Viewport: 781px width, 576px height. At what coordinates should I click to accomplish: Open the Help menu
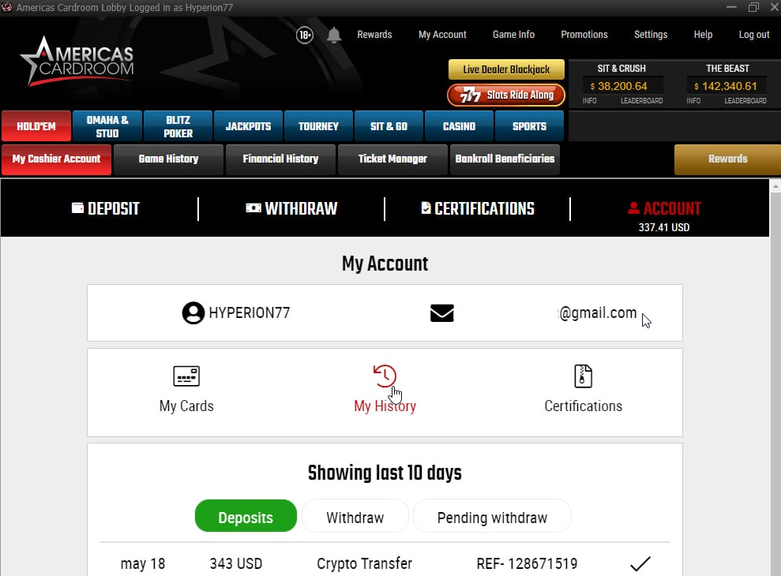703,35
